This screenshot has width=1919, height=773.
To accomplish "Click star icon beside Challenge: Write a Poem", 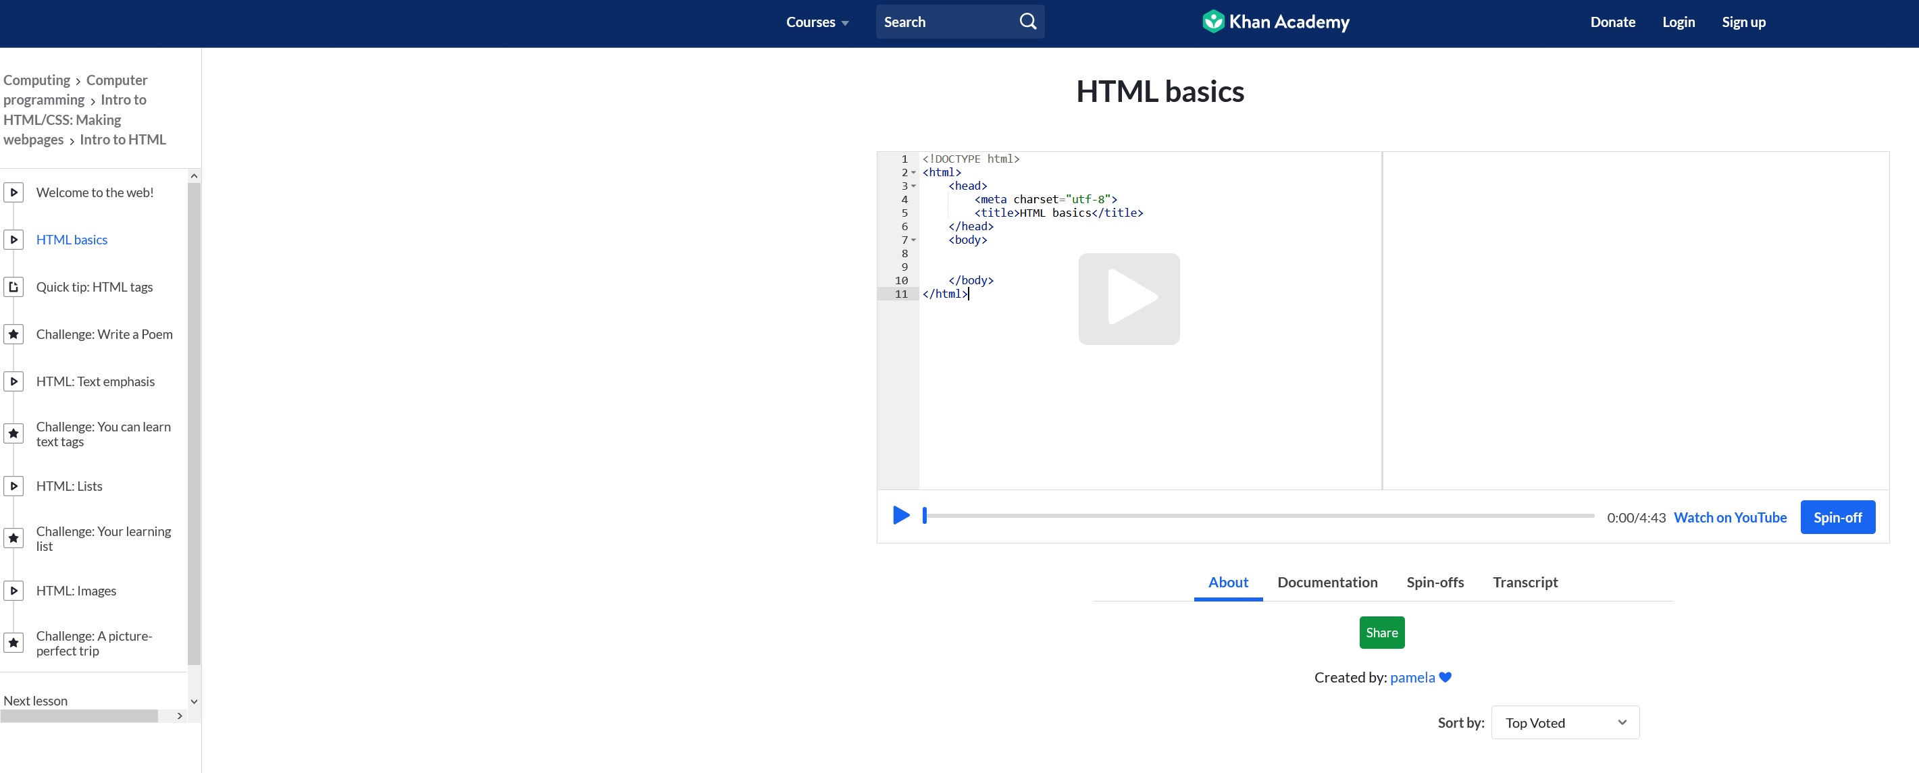I will (14, 334).
